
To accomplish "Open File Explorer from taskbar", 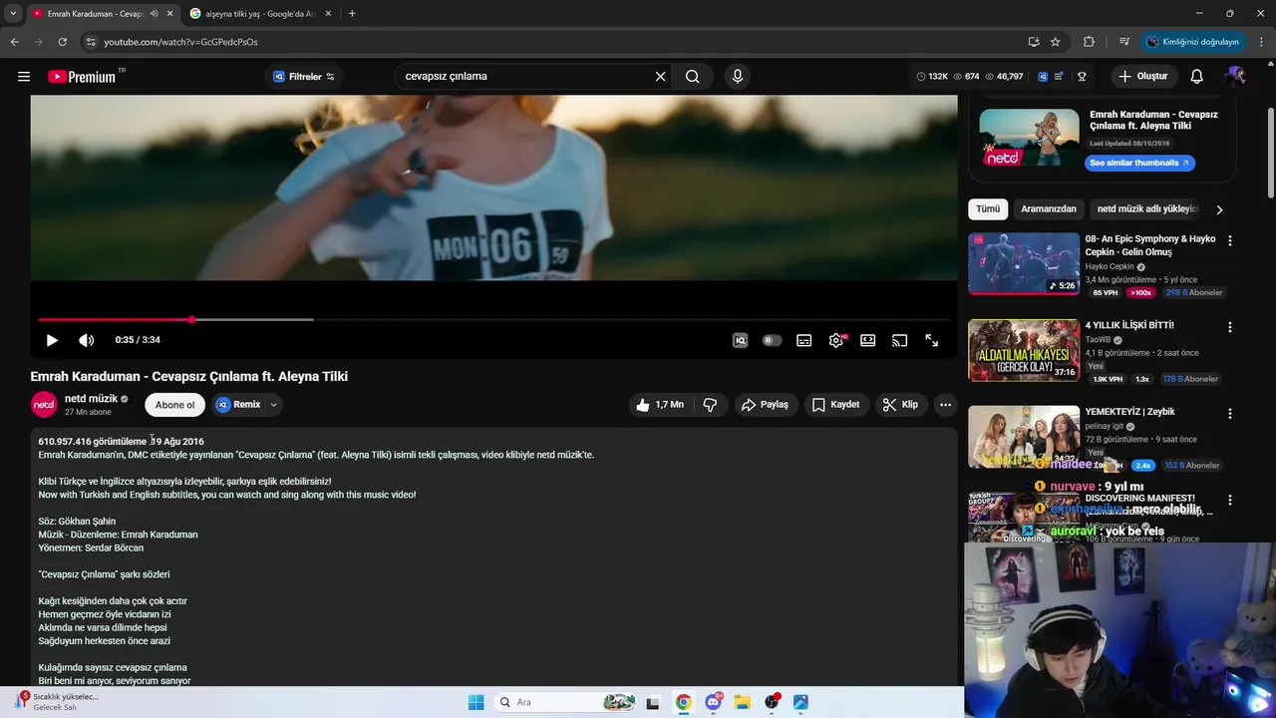I will coord(743,702).
